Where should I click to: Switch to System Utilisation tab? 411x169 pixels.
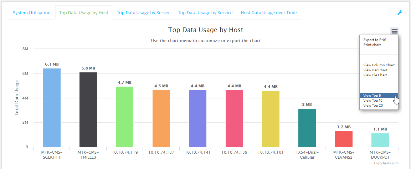(x=32, y=13)
